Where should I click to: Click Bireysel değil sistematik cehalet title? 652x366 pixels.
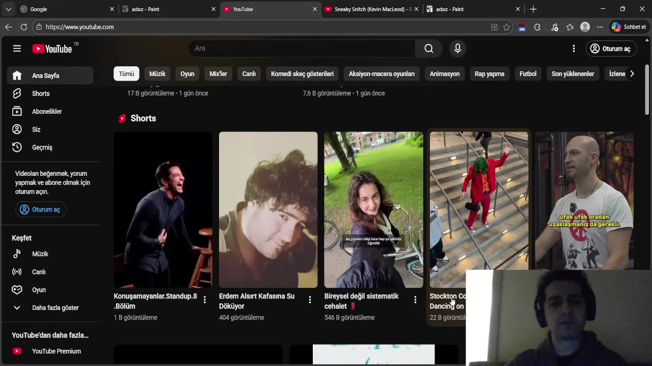click(x=362, y=301)
